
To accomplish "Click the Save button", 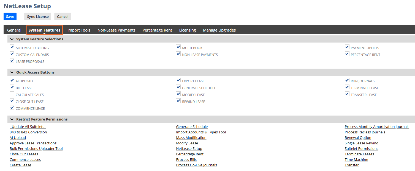I will coord(10,16).
